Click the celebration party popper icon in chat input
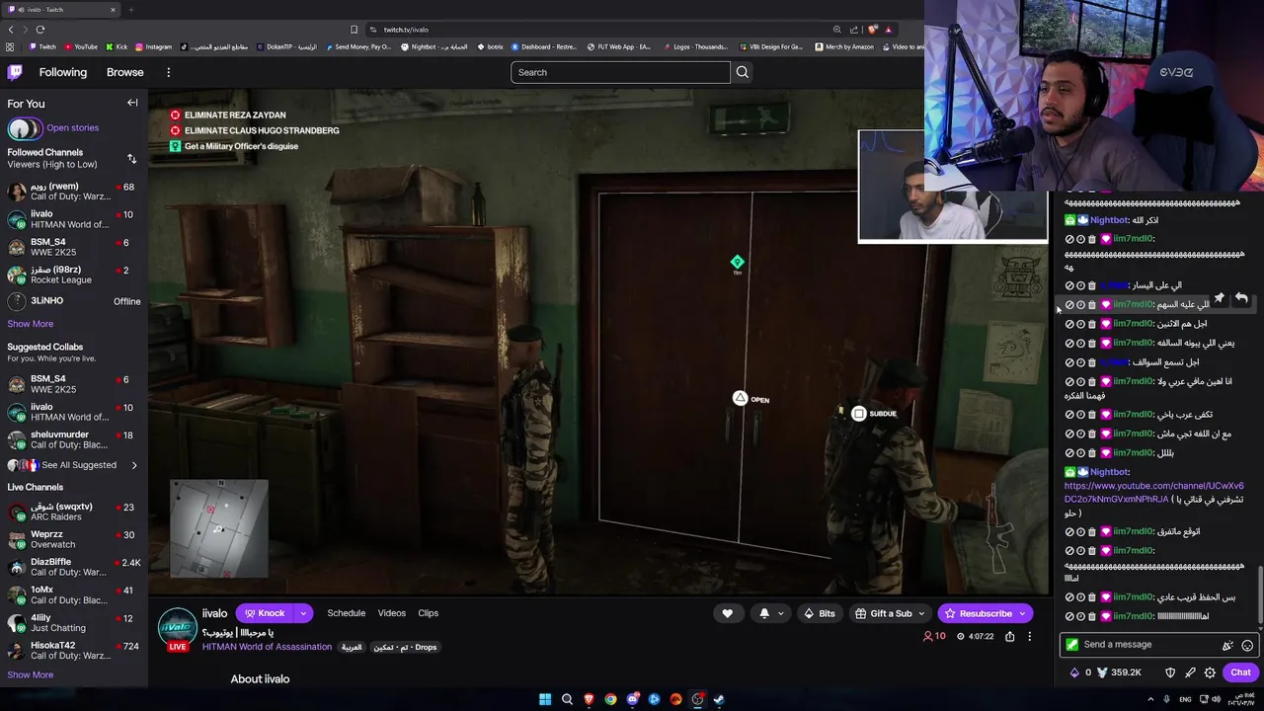This screenshot has width=1264, height=711. coord(1227,645)
